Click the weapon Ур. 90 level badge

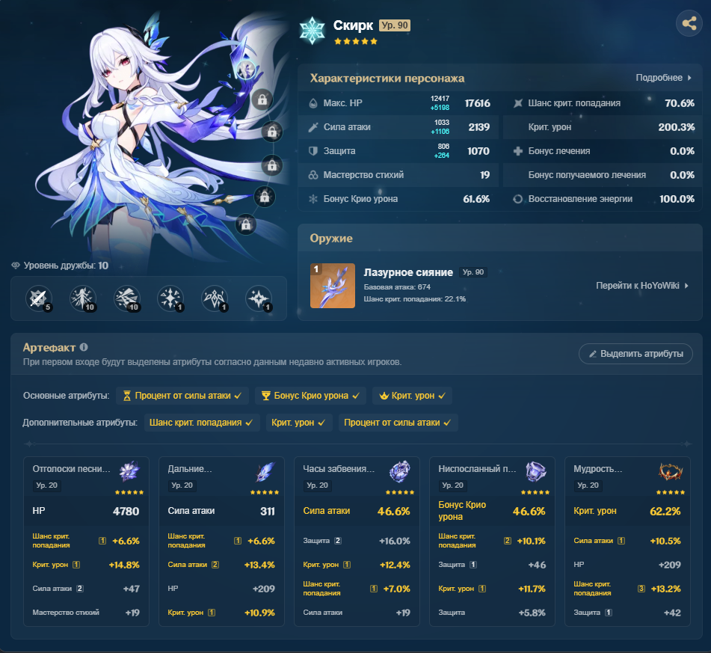473,272
